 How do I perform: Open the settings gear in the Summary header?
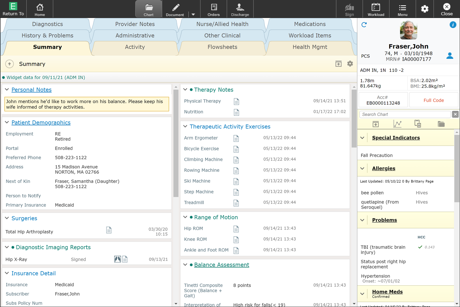pyautogui.click(x=350, y=63)
